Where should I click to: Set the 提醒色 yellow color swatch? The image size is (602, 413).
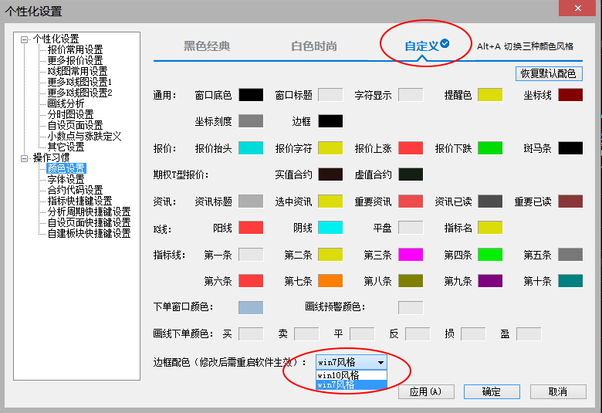[x=490, y=95]
